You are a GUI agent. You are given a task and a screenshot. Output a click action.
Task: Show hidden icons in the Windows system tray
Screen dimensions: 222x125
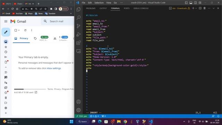[x=184, y=122]
